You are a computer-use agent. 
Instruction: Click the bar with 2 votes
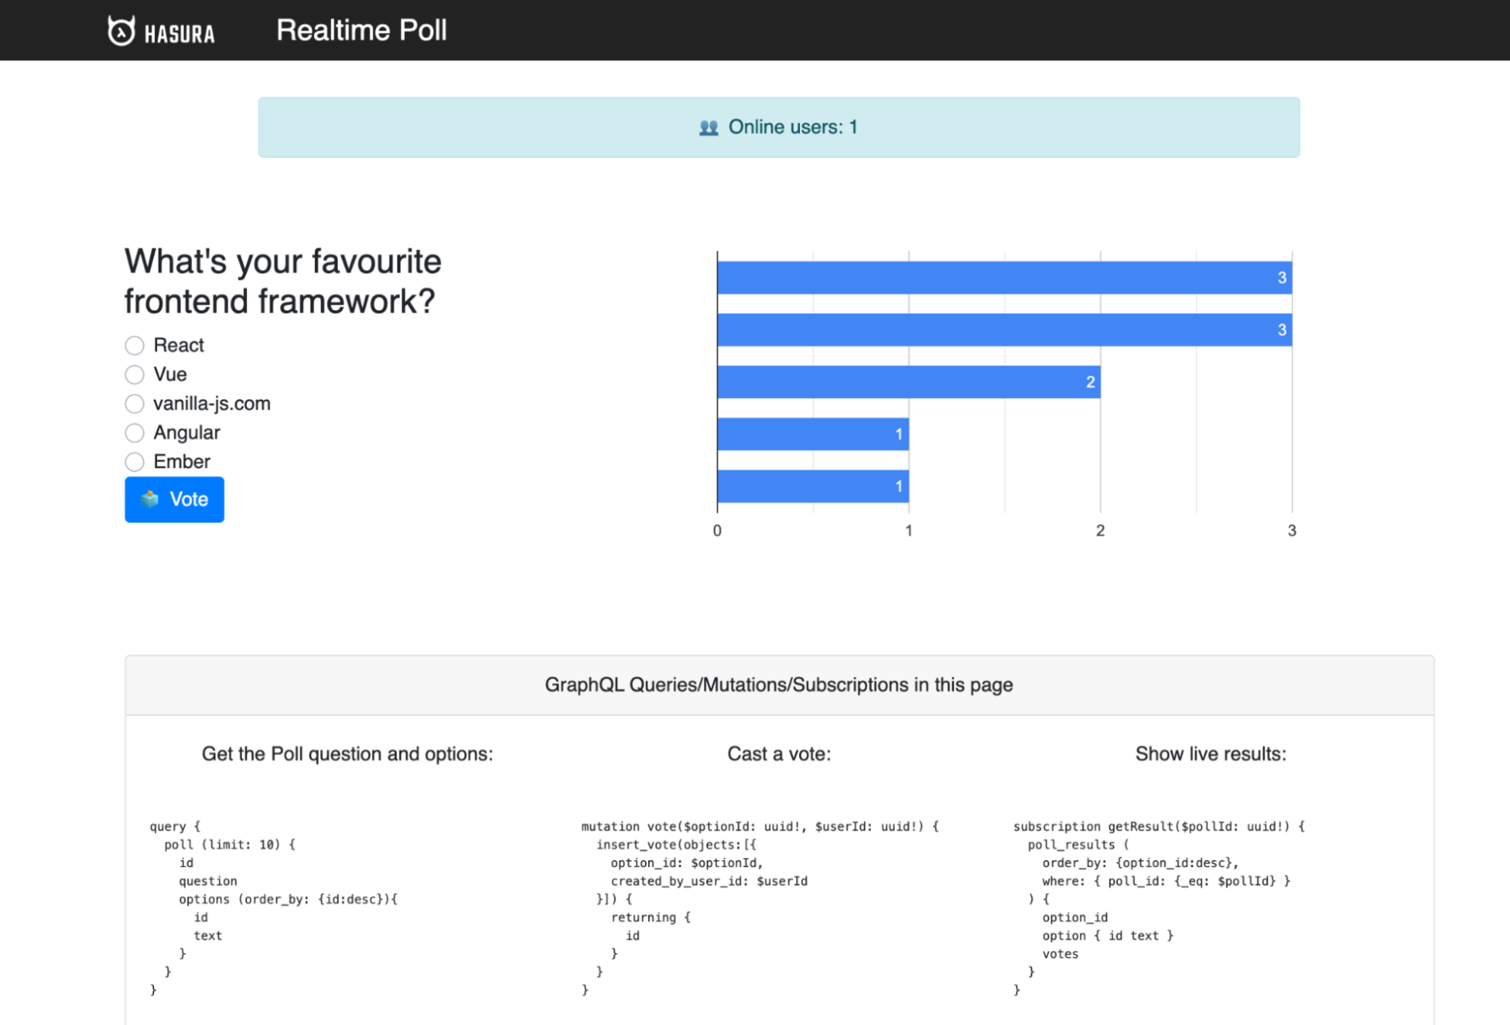pos(908,381)
